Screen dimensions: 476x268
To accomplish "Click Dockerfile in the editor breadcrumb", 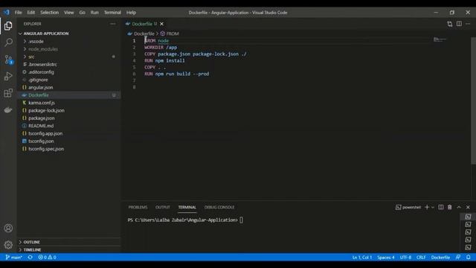I will click(x=144, y=33).
